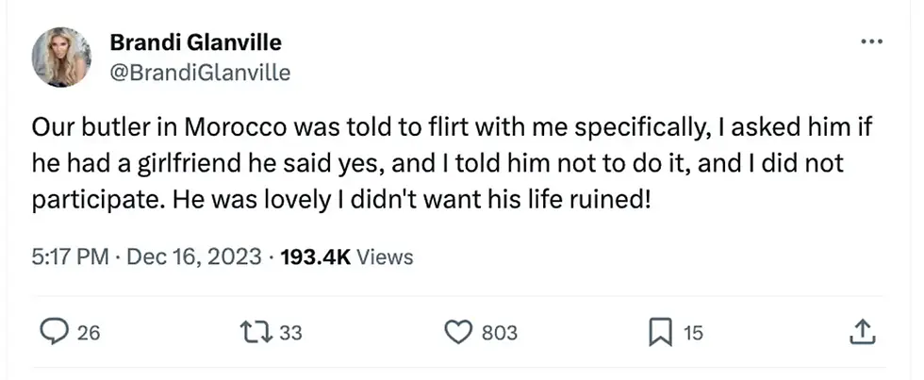Viewport: 924px width, 380px height.
Task: Click the bookmark count 15
Action: pos(693,332)
